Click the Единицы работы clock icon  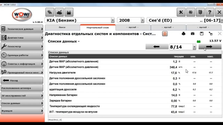(4, 55)
